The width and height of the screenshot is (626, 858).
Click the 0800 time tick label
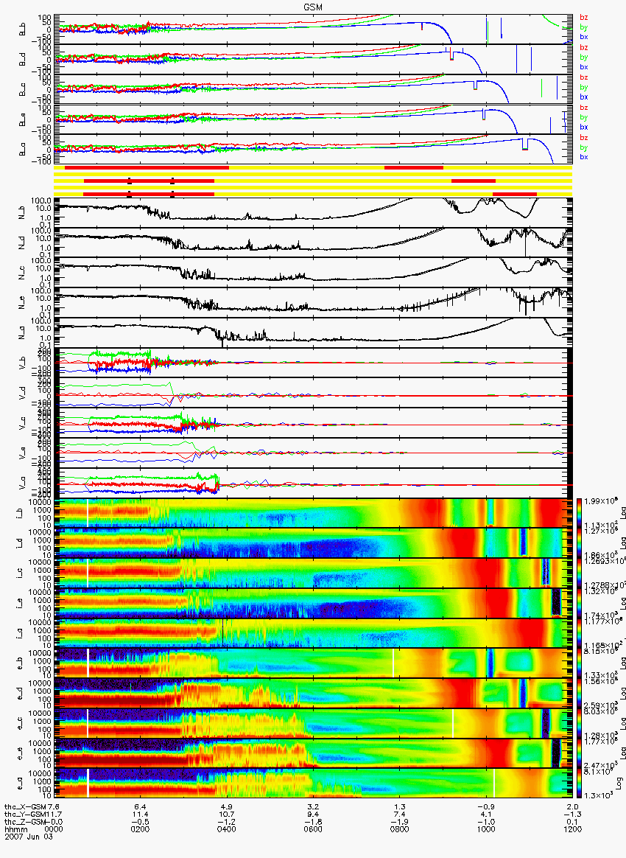point(399,829)
